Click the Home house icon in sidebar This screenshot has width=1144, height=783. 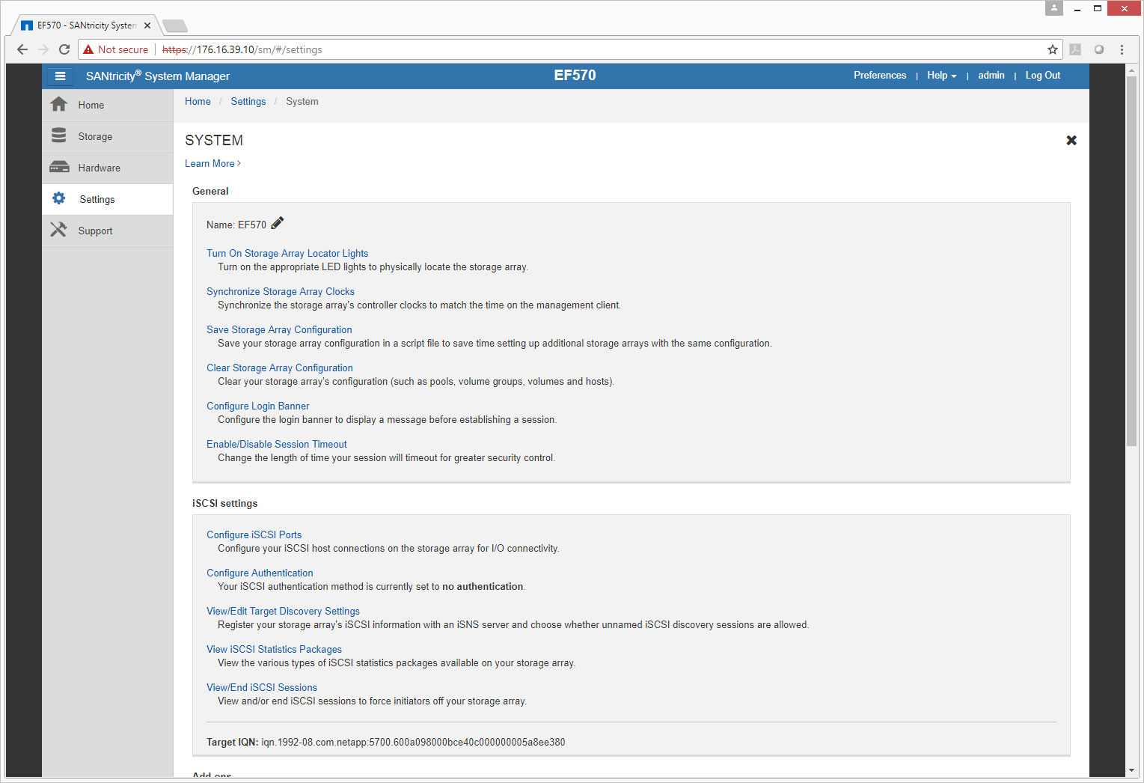coord(59,105)
